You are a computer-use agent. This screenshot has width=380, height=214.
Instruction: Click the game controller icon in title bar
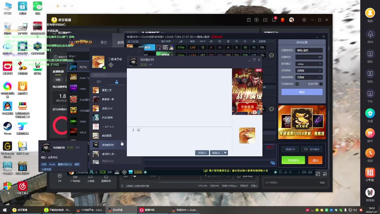pyautogui.click(x=265, y=20)
